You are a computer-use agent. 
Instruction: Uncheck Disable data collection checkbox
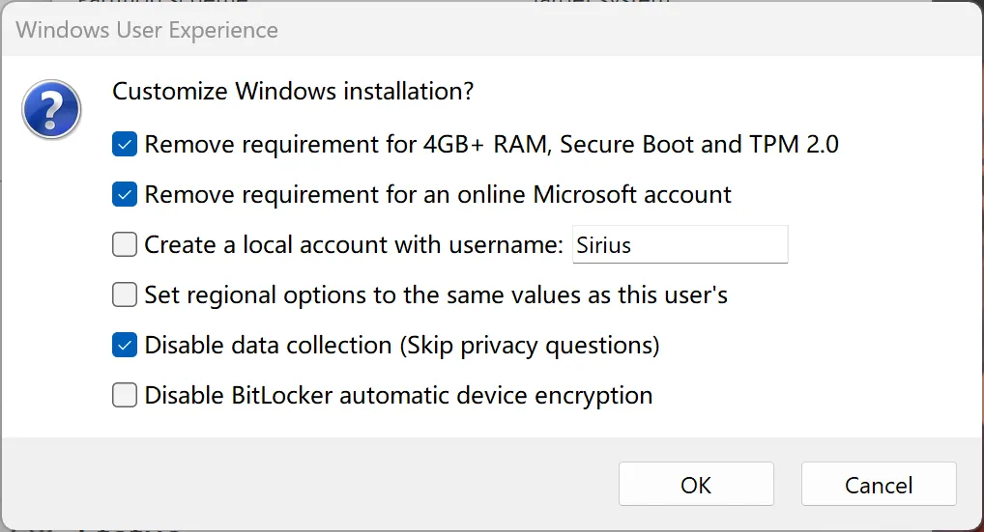click(125, 345)
